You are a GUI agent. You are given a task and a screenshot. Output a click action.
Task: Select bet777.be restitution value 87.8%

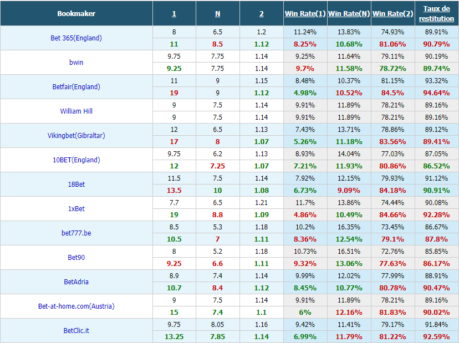tap(436, 239)
